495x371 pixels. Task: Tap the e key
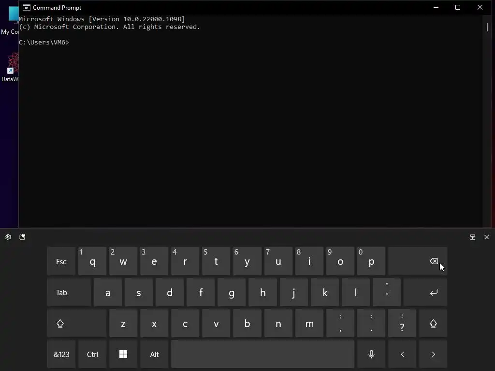pos(154,261)
